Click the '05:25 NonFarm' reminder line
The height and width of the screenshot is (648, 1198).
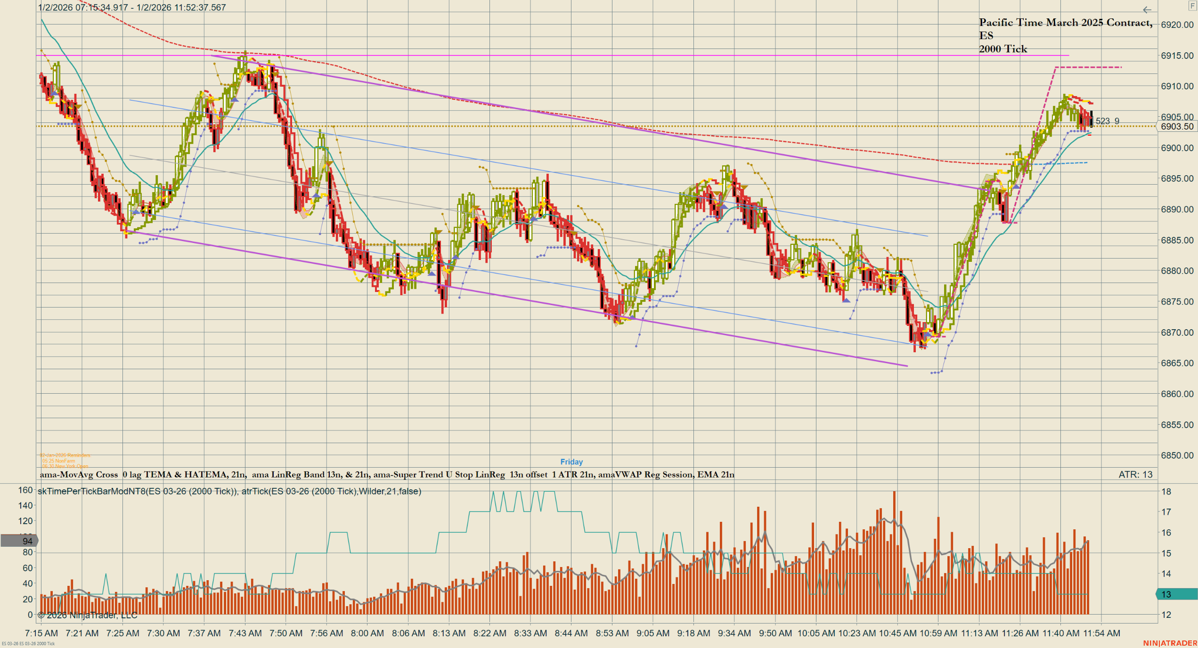[58, 461]
